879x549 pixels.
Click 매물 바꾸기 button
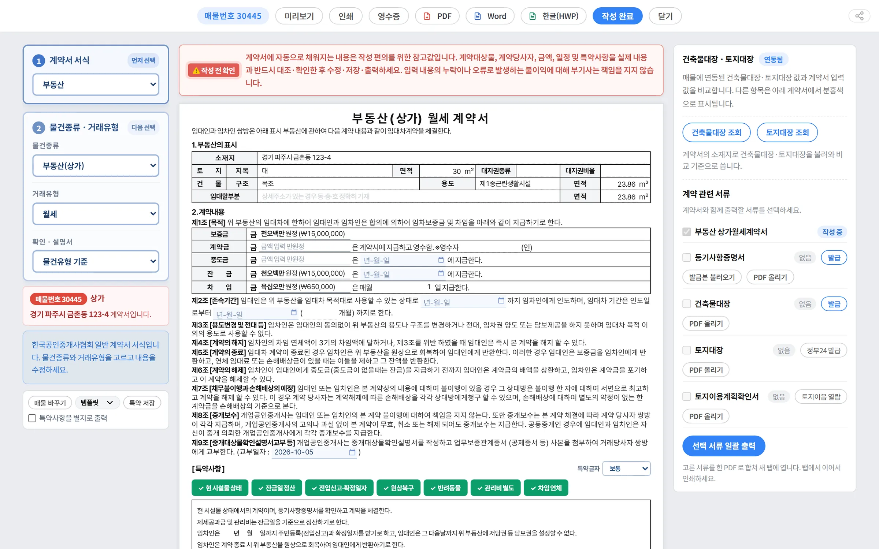pyautogui.click(x=50, y=403)
